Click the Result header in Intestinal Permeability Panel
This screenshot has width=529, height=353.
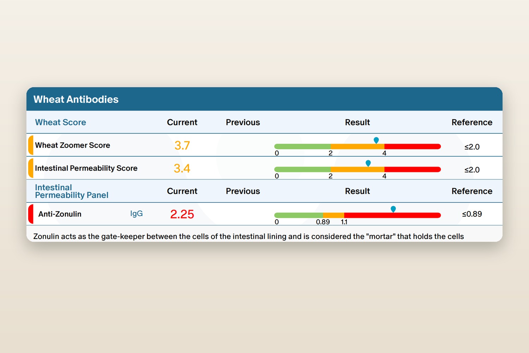coord(357,191)
